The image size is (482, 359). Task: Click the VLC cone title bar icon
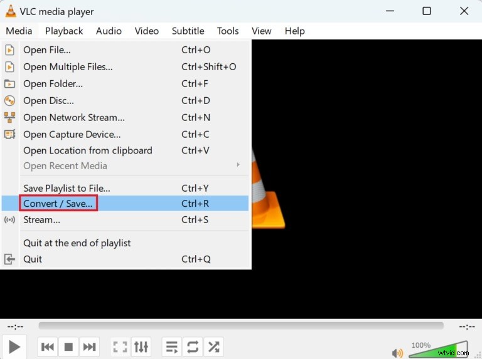(x=11, y=11)
